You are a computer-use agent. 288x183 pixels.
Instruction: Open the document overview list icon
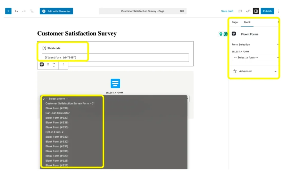pos(32,11)
